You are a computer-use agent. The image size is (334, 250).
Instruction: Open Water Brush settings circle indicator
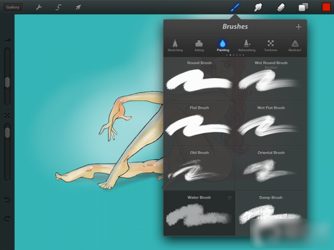[x=230, y=197]
